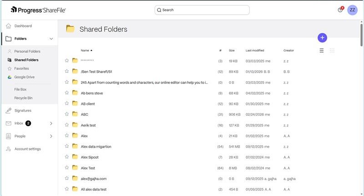Image resolution: width=364 pixels, height=196 pixels.
Task: Click the Google Drive icon
Action: coord(10,77)
